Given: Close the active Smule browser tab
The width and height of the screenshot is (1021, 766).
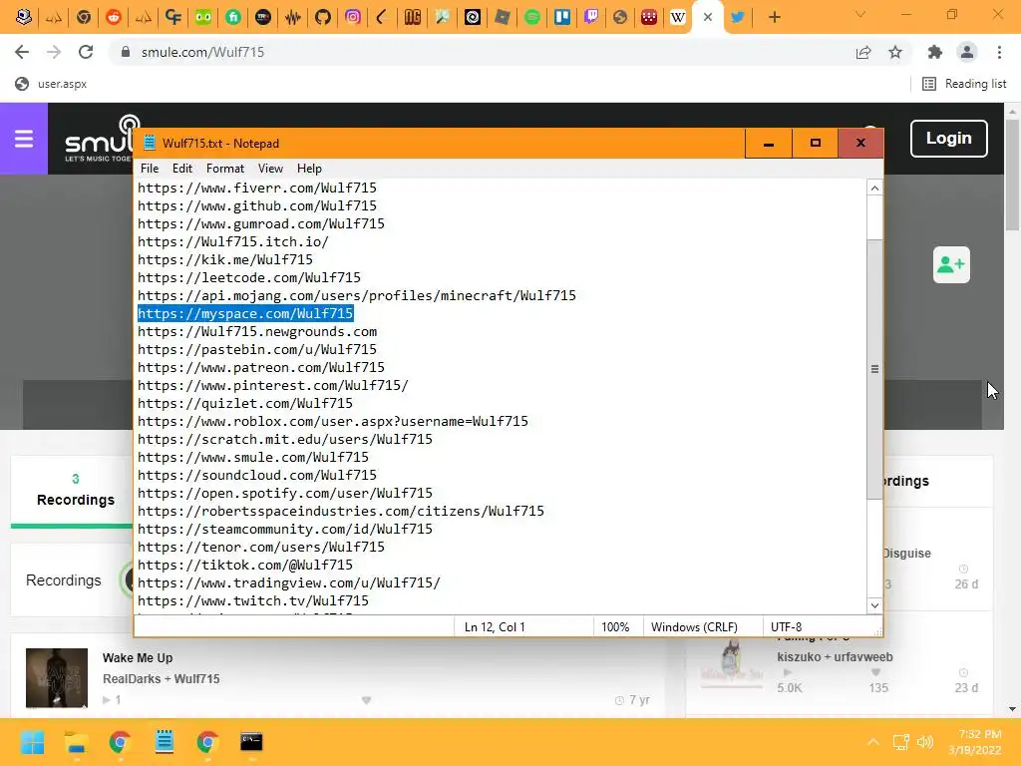Looking at the screenshot, I should (708, 17).
